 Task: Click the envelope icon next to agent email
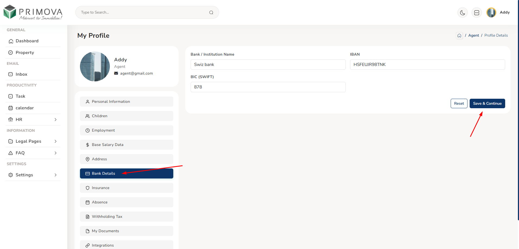click(116, 73)
